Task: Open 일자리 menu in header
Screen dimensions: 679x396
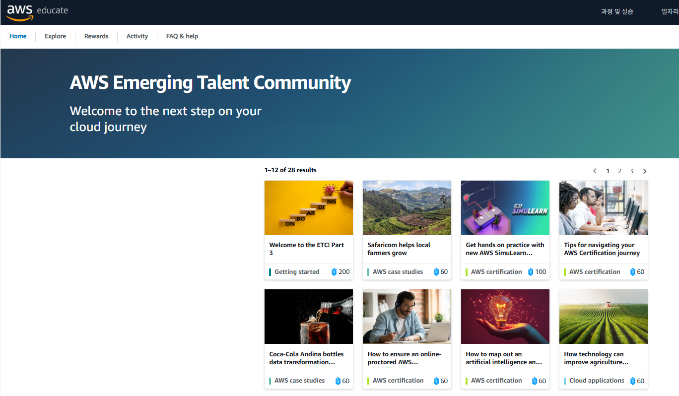Action: tap(670, 12)
